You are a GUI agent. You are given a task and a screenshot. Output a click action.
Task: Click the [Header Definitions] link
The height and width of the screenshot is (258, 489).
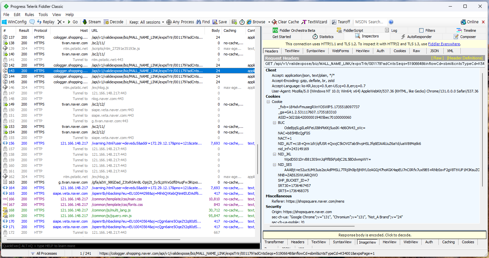[465, 58]
